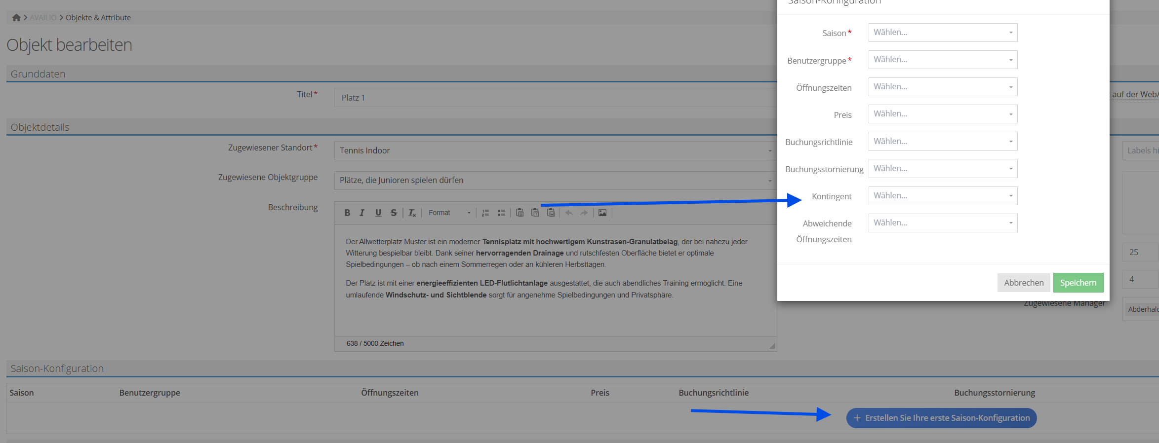
Task: Expand the Benutzergruppe dropdown
Action: [942, 60]
